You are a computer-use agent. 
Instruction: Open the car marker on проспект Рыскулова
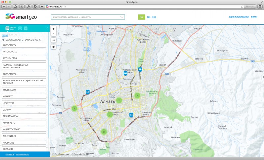pos(88,92)
